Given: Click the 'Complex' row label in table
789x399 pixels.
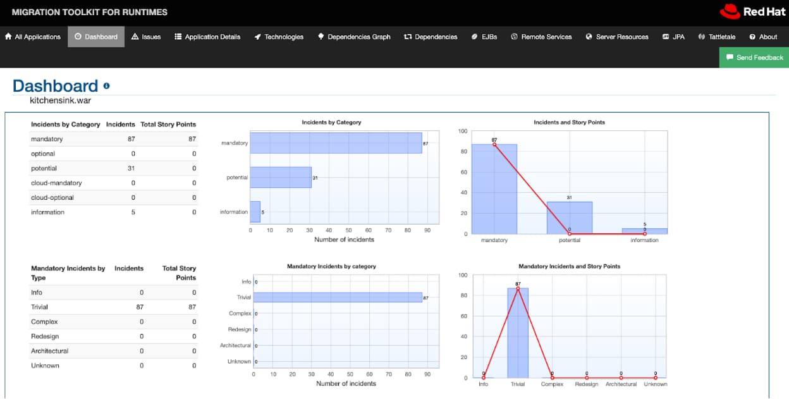Looking at the screenshot, I should tap(44, 322).
